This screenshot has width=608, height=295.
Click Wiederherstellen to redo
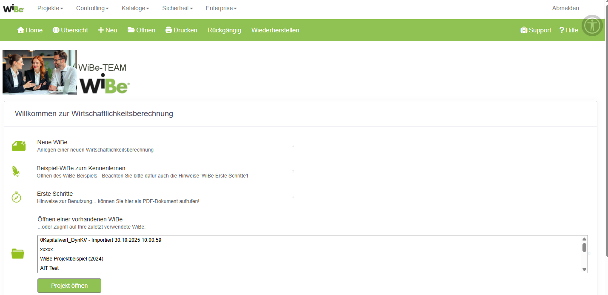275,30
